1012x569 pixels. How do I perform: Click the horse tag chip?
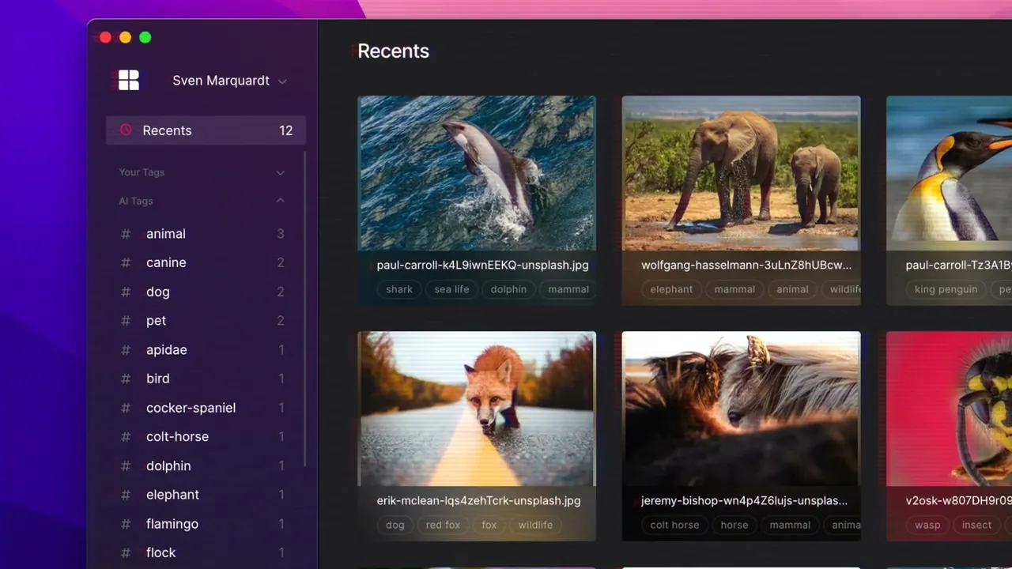734,525
